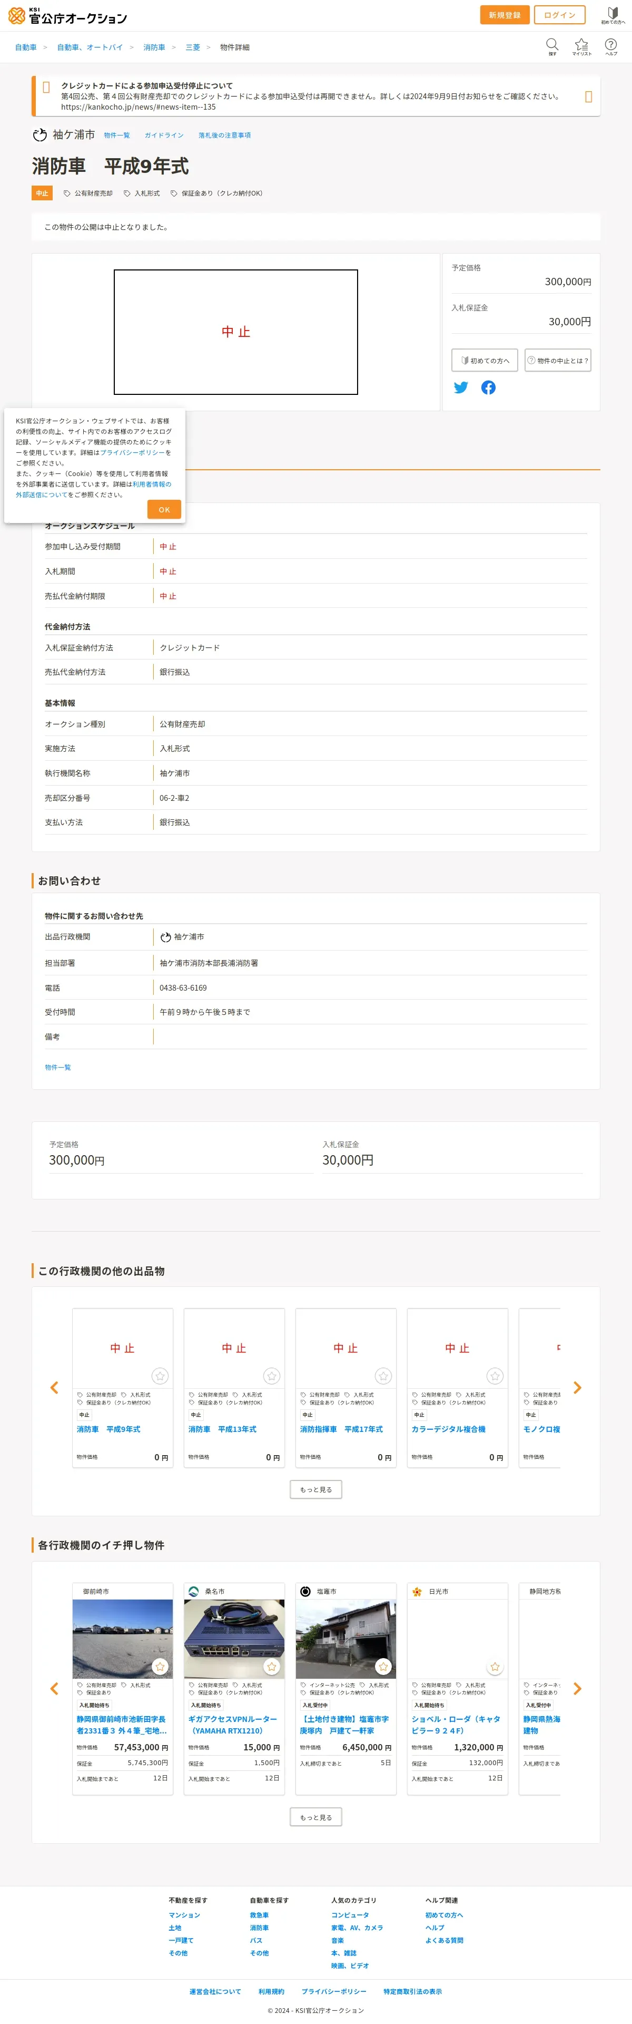
Task: Open the footer 一戸建て link
Action: (181, 1940)
